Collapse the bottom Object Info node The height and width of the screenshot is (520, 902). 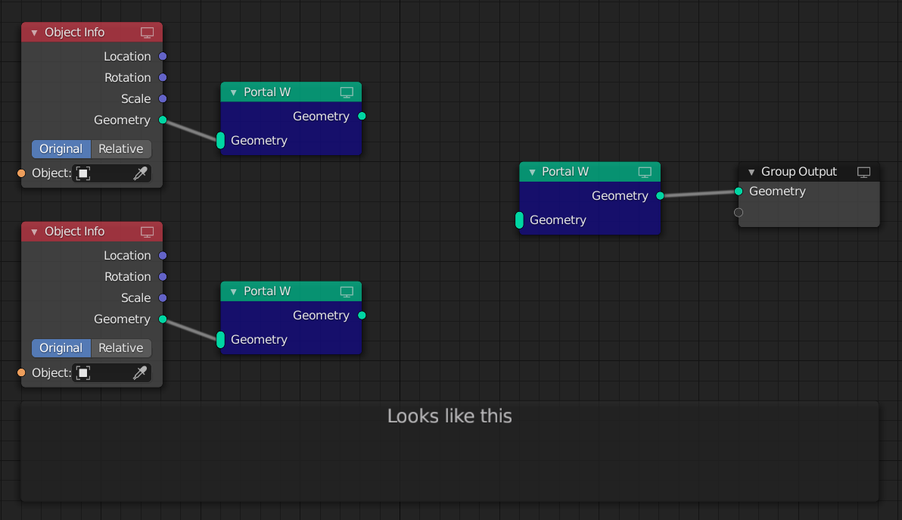(x=34, y=232)
